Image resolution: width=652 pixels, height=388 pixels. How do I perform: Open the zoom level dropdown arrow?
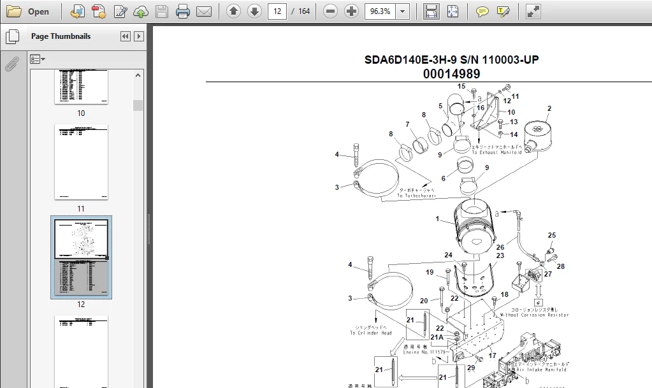point(403,11)
